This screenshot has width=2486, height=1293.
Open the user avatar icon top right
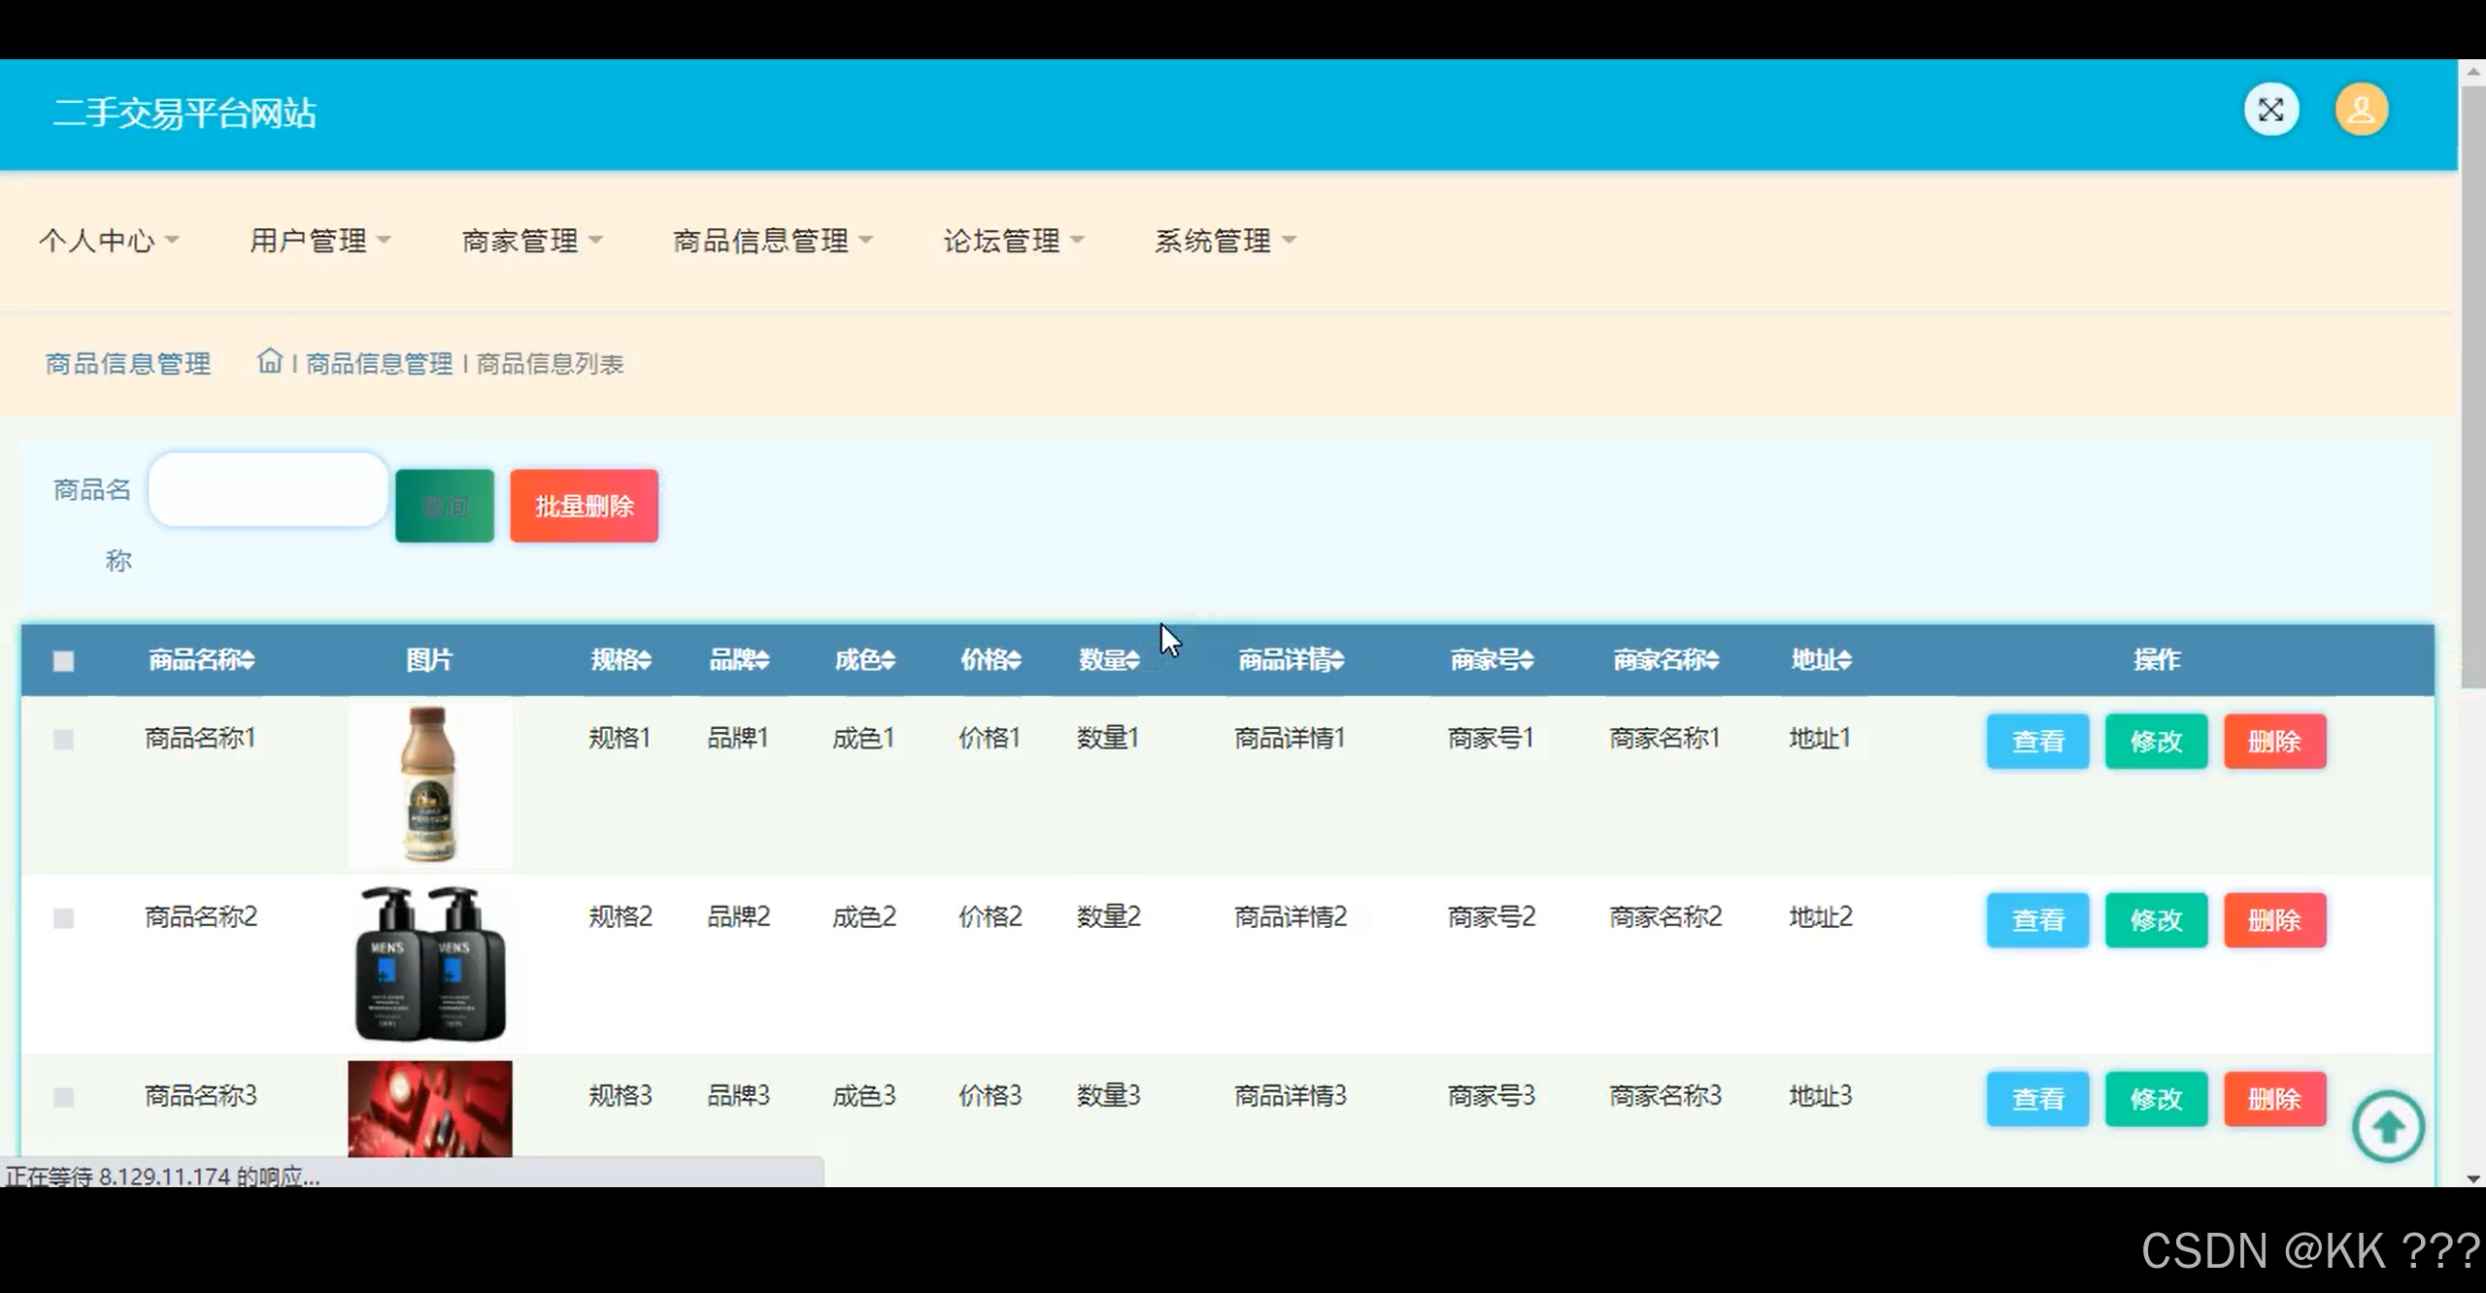point(2362,110)
